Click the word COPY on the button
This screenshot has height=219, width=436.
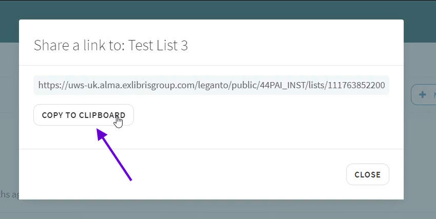[x=52, y=115]
